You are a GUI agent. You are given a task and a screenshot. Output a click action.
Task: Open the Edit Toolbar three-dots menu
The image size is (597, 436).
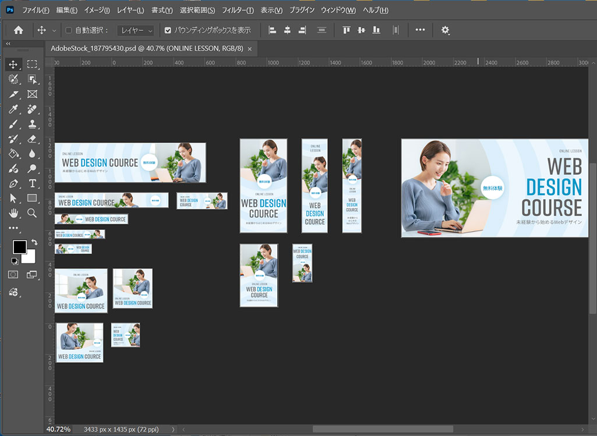coord(13,228)
